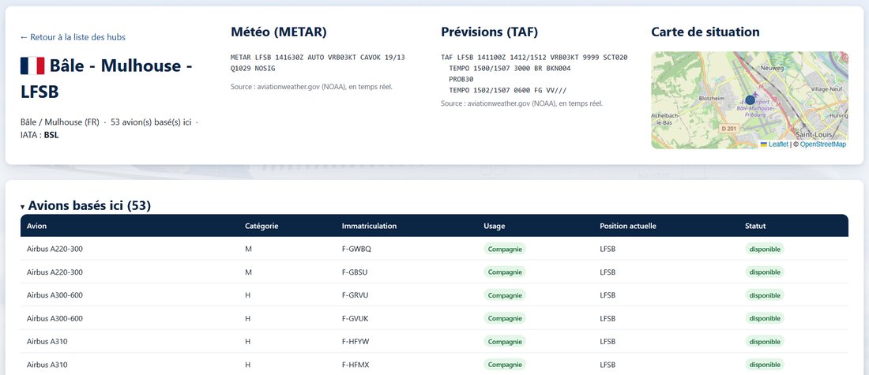The width and height of the screenshot is (869, 375).
Task: Select registration F-GBSU
Action: [x=355, y=272]
